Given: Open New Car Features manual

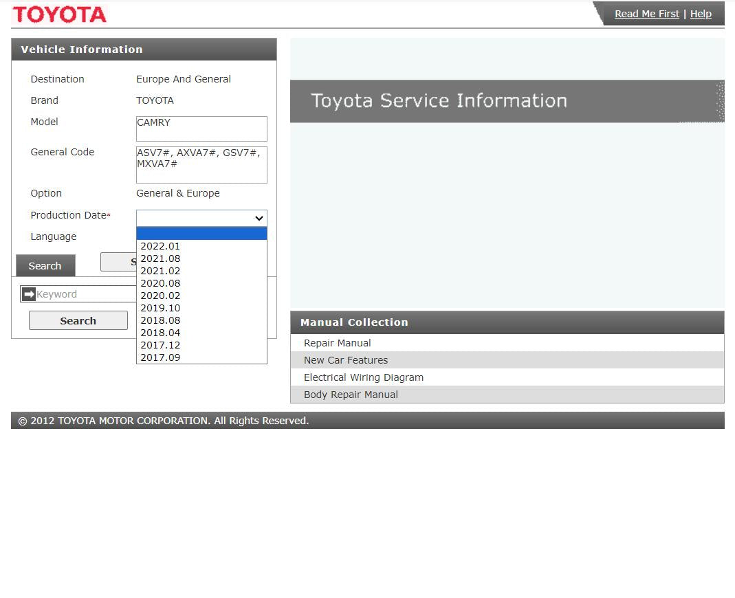Looking at the screenshot, I should 345,360.
